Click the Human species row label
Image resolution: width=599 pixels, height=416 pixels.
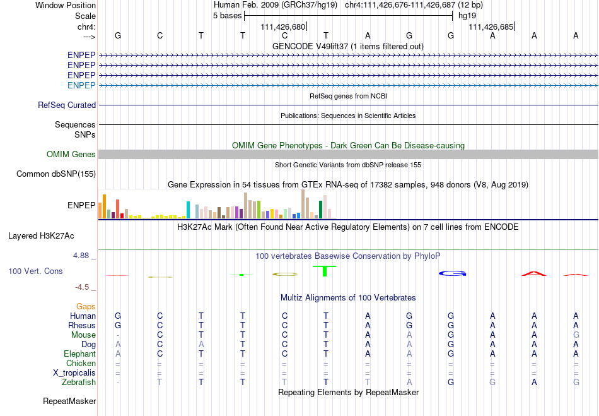83,316
